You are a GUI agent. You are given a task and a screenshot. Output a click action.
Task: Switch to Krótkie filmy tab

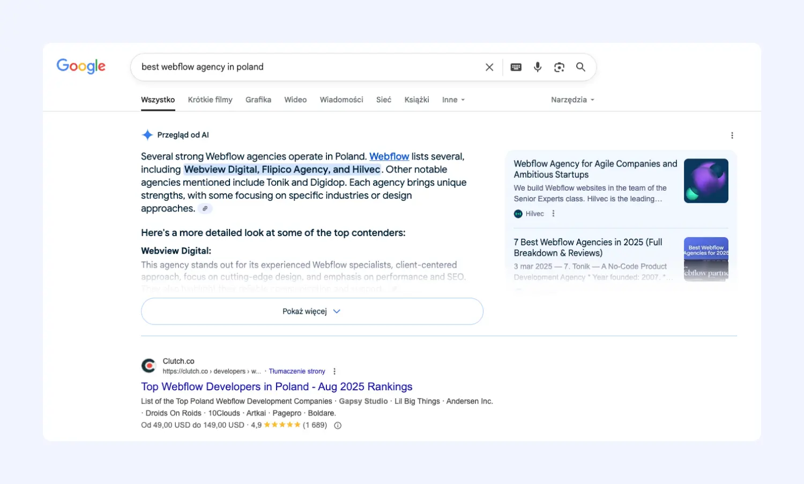point(210,100)
